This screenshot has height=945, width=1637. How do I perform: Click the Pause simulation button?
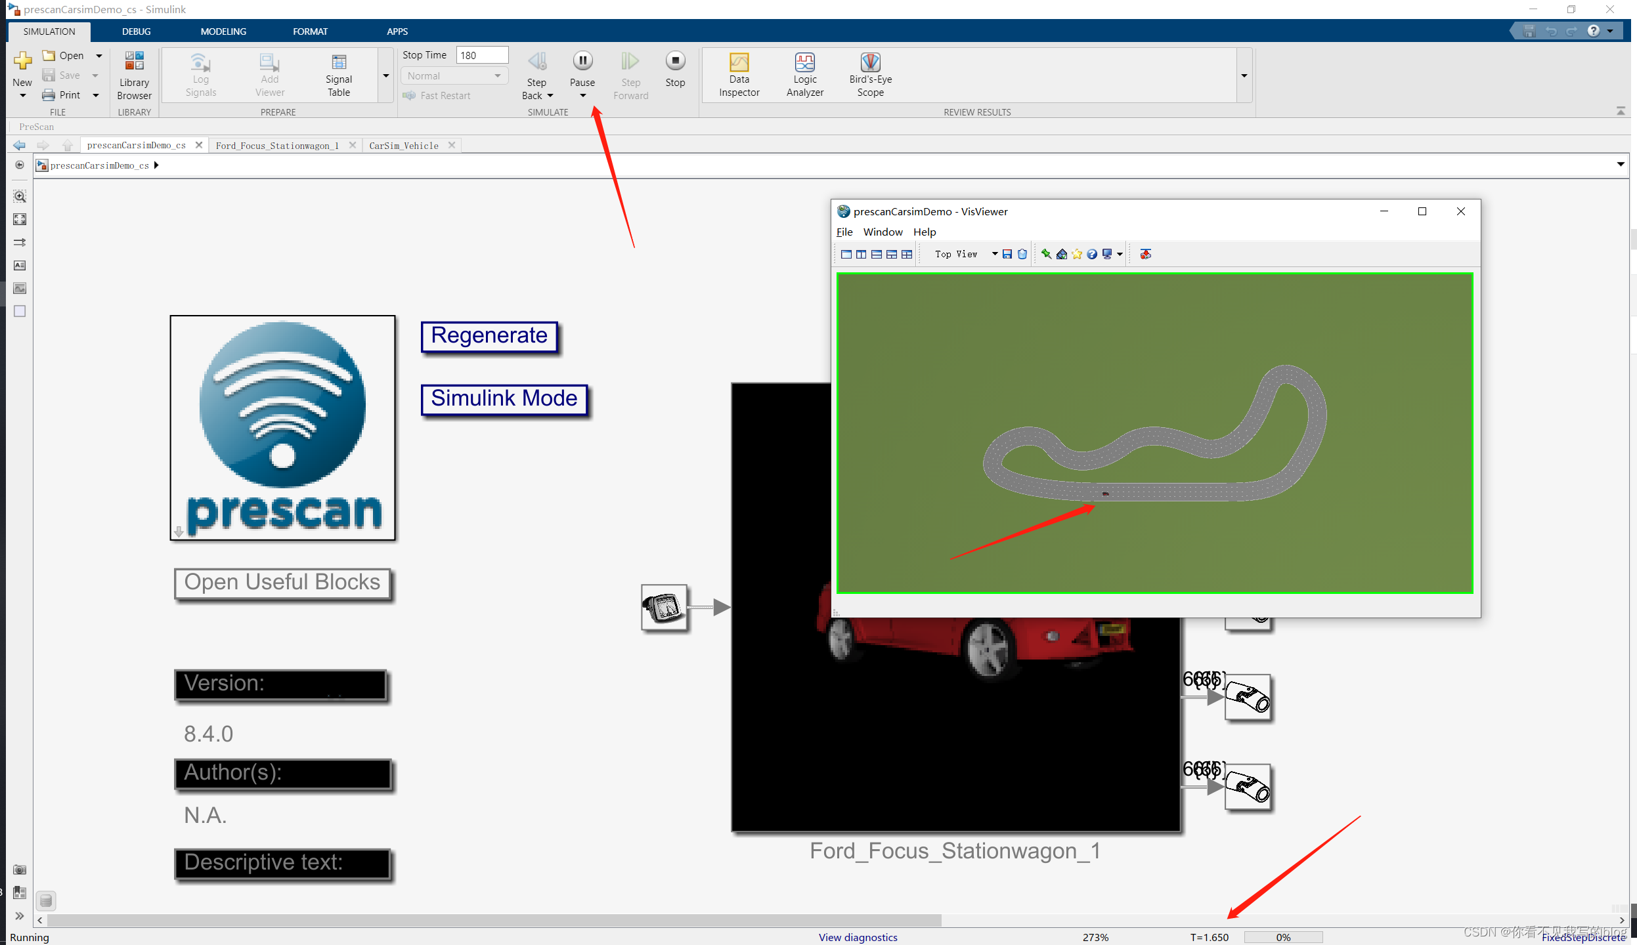[582, 61]
